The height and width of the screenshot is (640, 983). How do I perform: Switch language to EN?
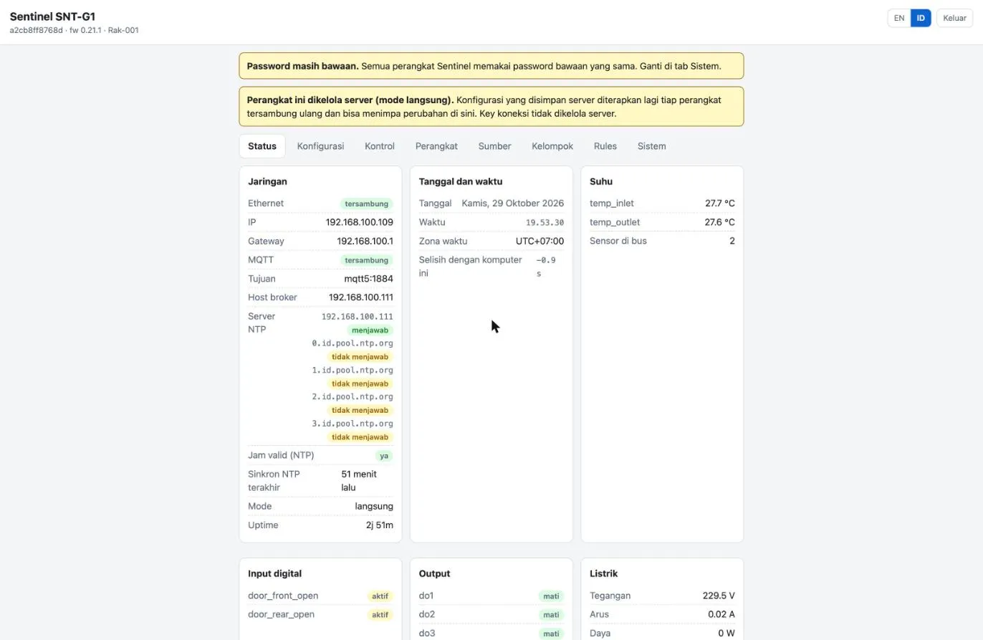coord(899,18)
